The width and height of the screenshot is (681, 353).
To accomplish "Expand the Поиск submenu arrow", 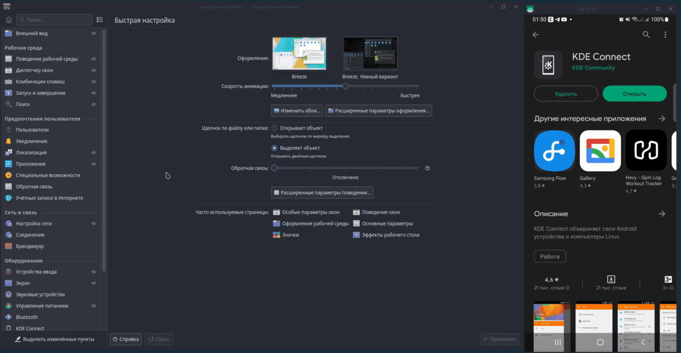I will (x=94, y=104).
